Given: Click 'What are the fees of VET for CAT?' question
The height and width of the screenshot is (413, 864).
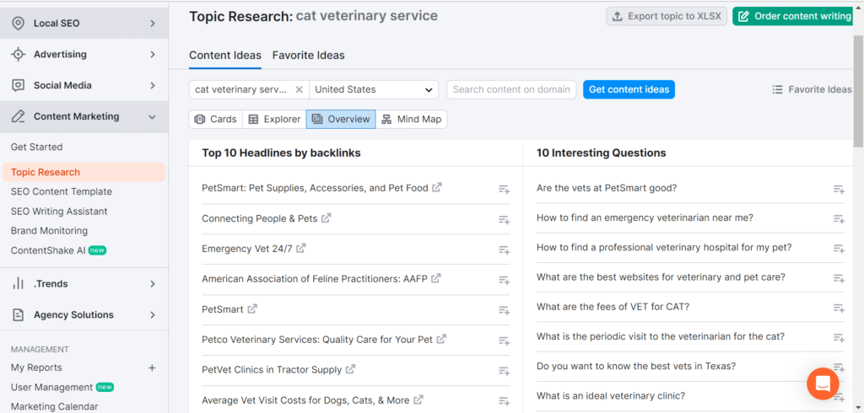Looking at the screenshot, I should pyautogui.click(x=613, y=307).
